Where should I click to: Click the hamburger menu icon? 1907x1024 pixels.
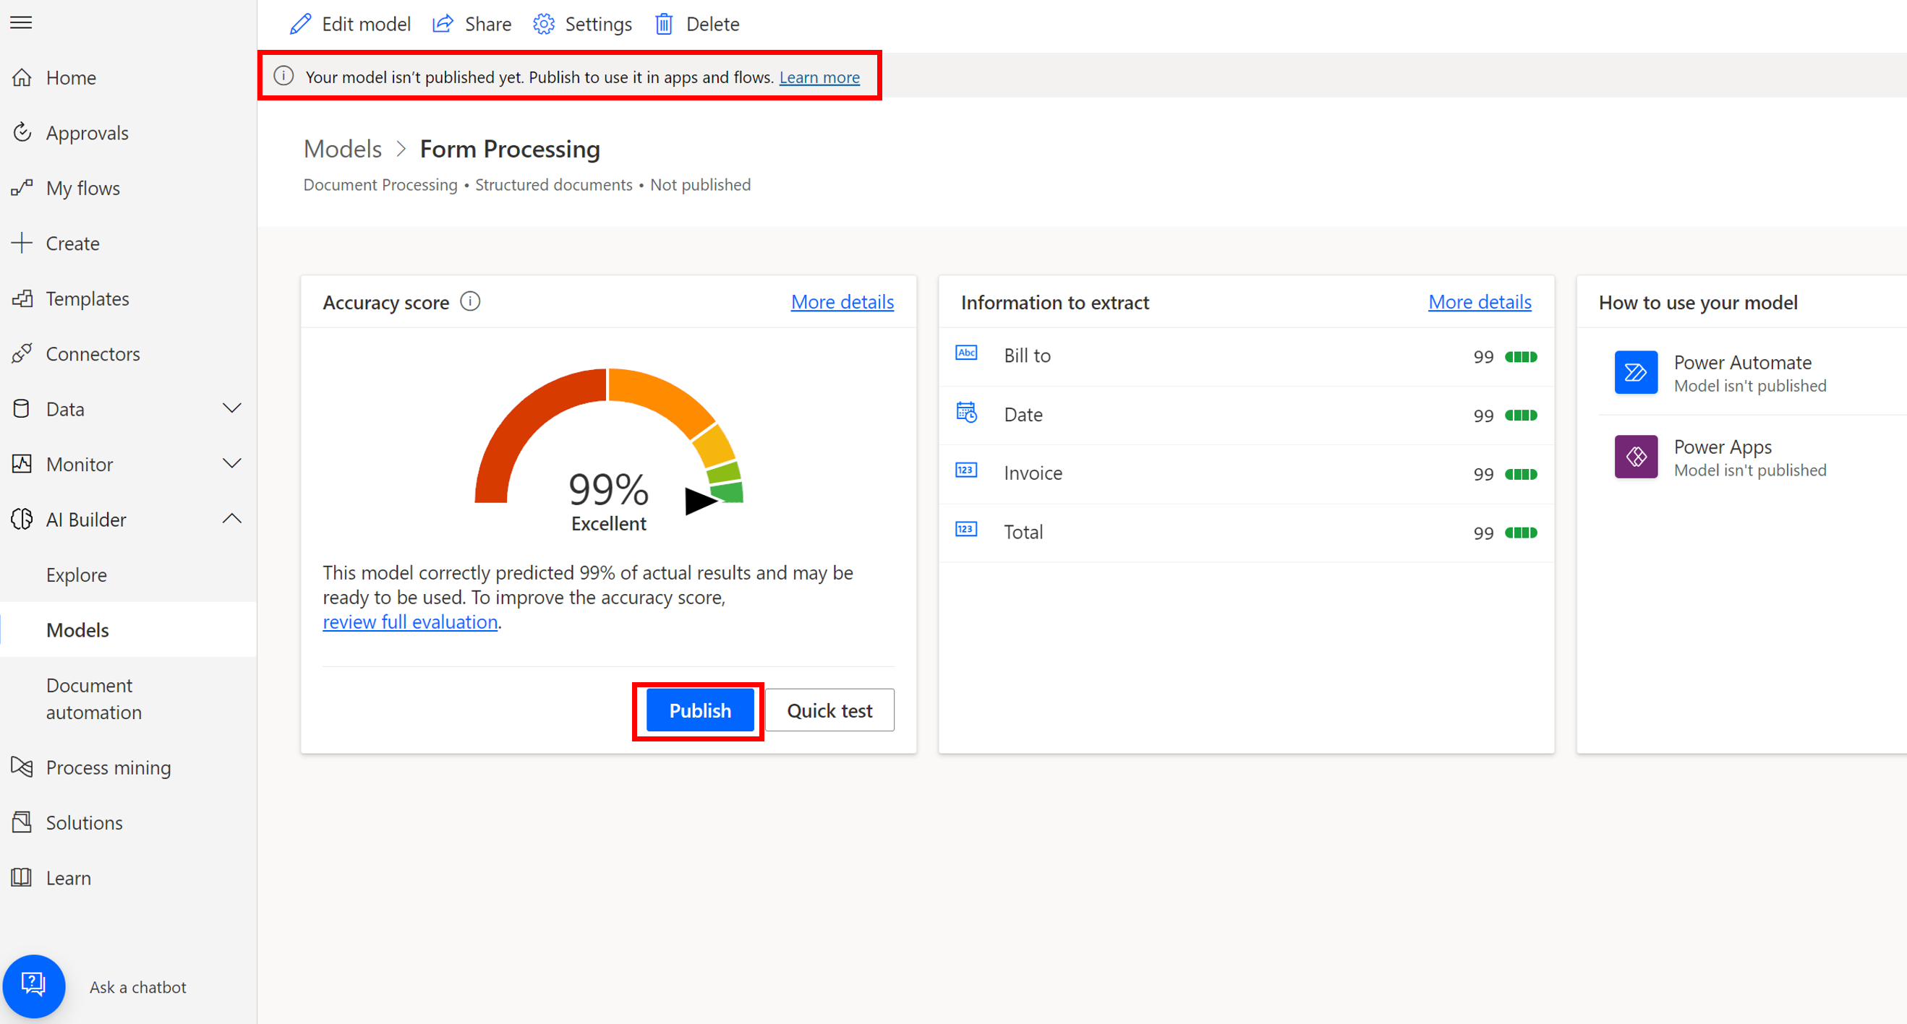(x=20, y=22)
